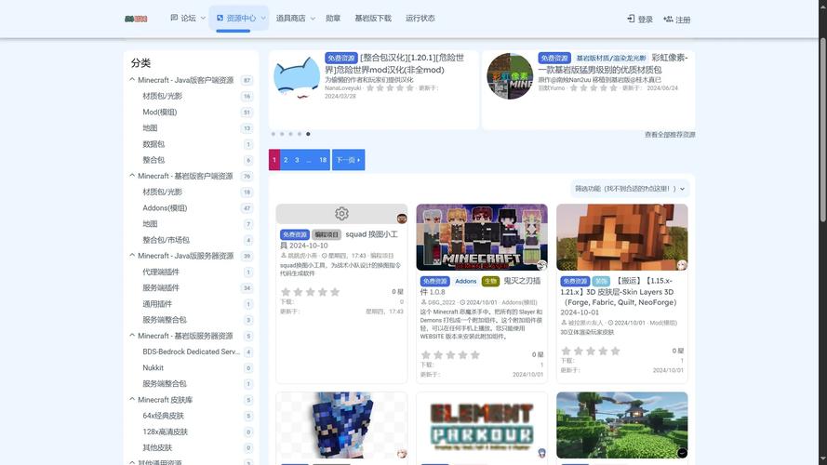Open the 3D Skin Layers cover image
This screenshot has height=465, width=827.
(x=621, y=237)
